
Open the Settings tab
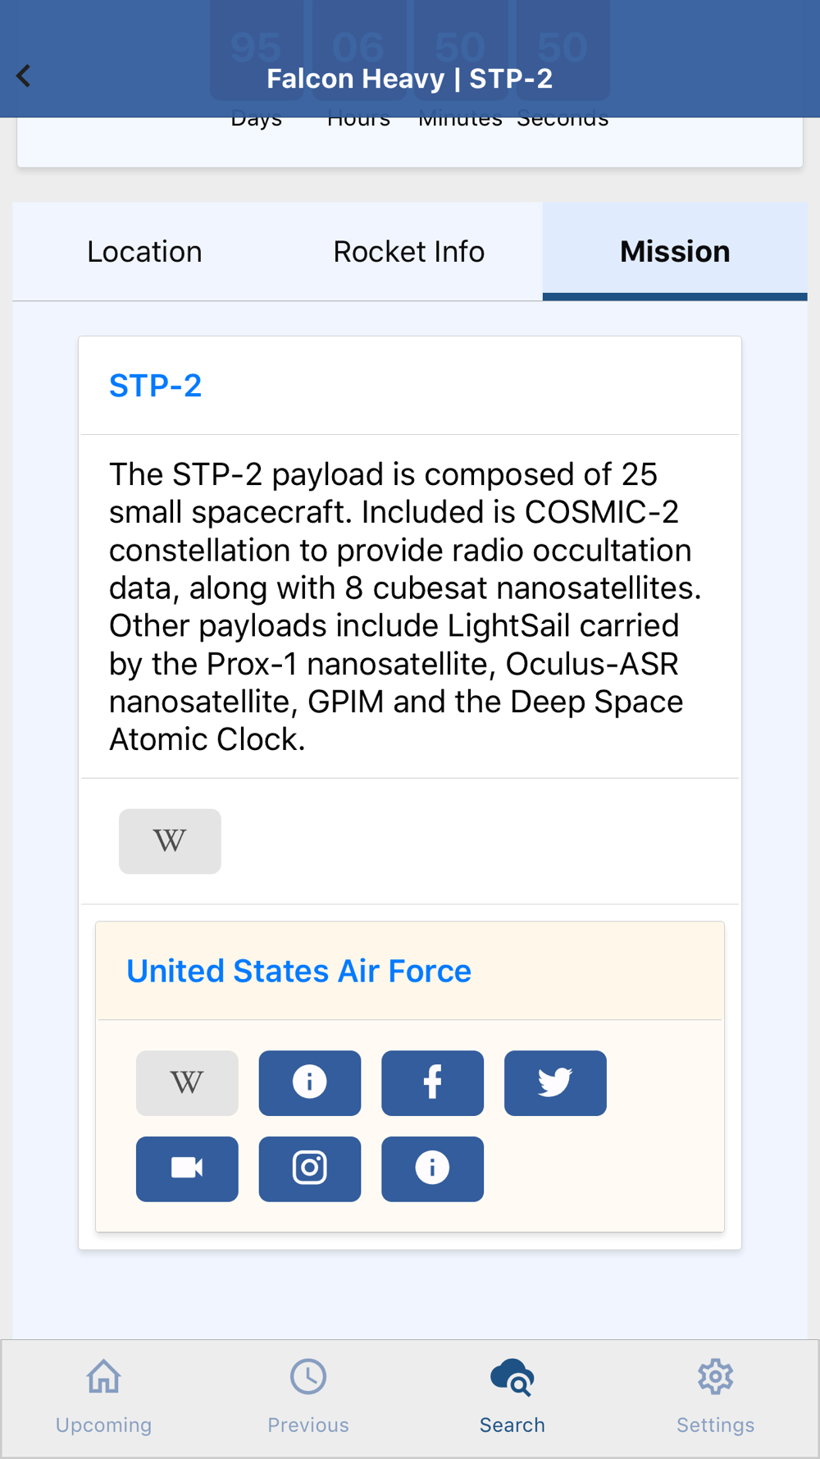point(716,1398)
